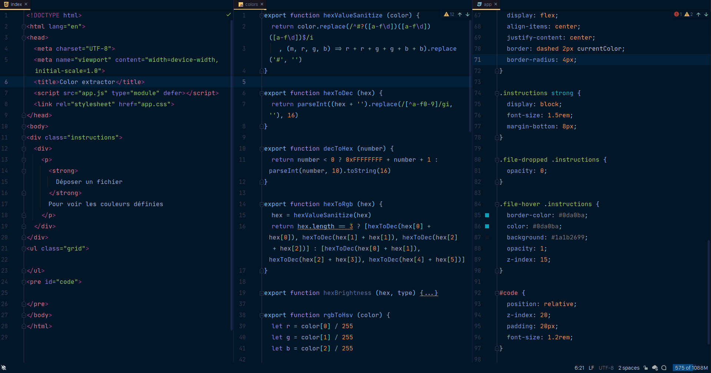This screenshot has width=711, height=373.
Task: Click the green inspection checkmark in the index editor
Action: (x=229, y=15)
